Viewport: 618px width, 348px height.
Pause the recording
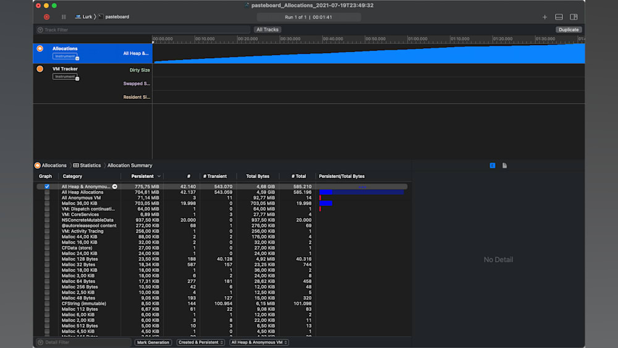[64, 17]
